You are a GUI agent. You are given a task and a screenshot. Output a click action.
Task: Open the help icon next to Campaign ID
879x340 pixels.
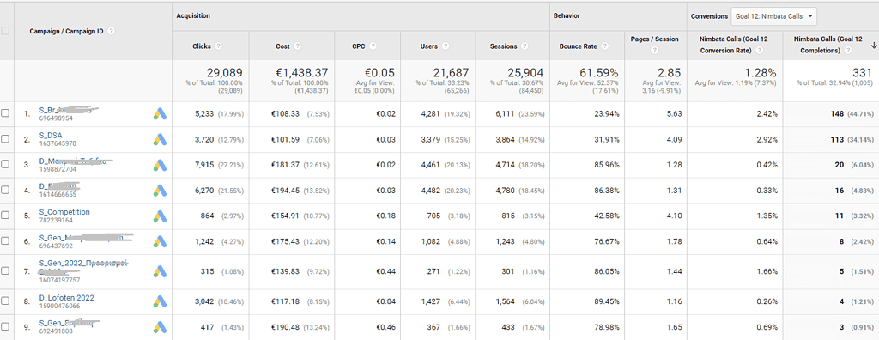[111, 32]
